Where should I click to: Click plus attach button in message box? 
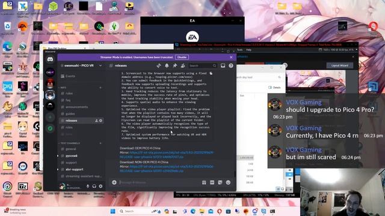tap(114, 182)
